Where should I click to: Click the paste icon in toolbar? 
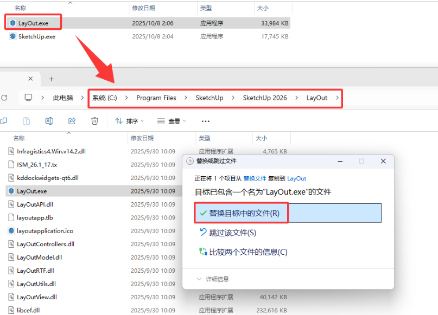(x=26, y=121)
